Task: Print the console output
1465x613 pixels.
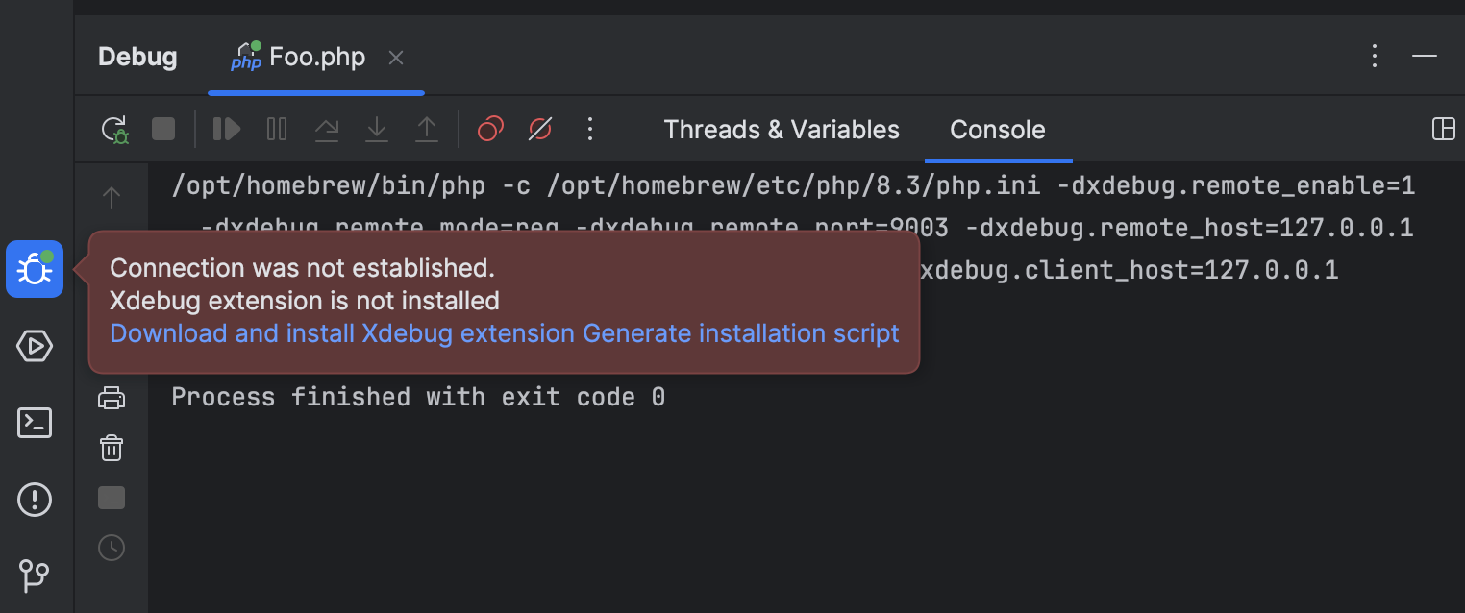Action: click(112, 396)
